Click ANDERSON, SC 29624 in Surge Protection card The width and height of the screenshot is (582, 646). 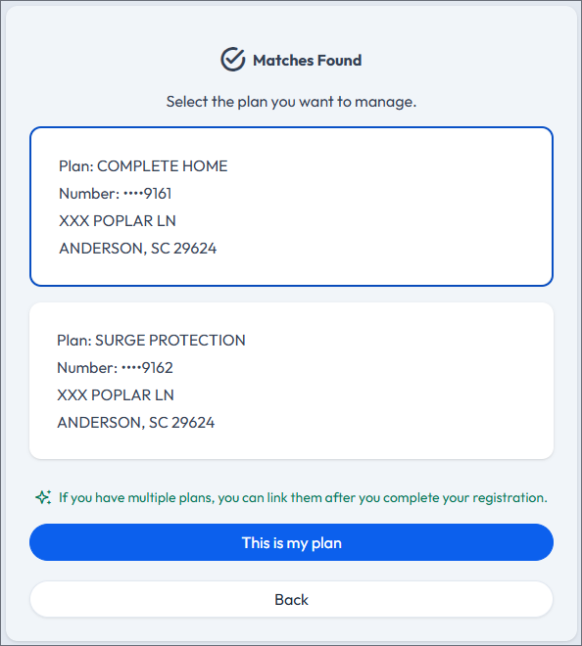(x=136, y=423)
